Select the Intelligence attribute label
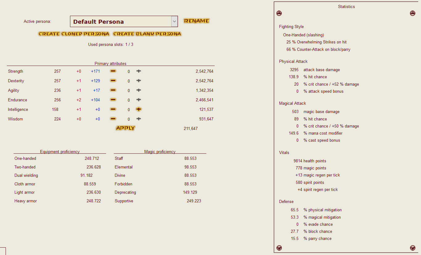The image size is (421, 255). point(18,110)
